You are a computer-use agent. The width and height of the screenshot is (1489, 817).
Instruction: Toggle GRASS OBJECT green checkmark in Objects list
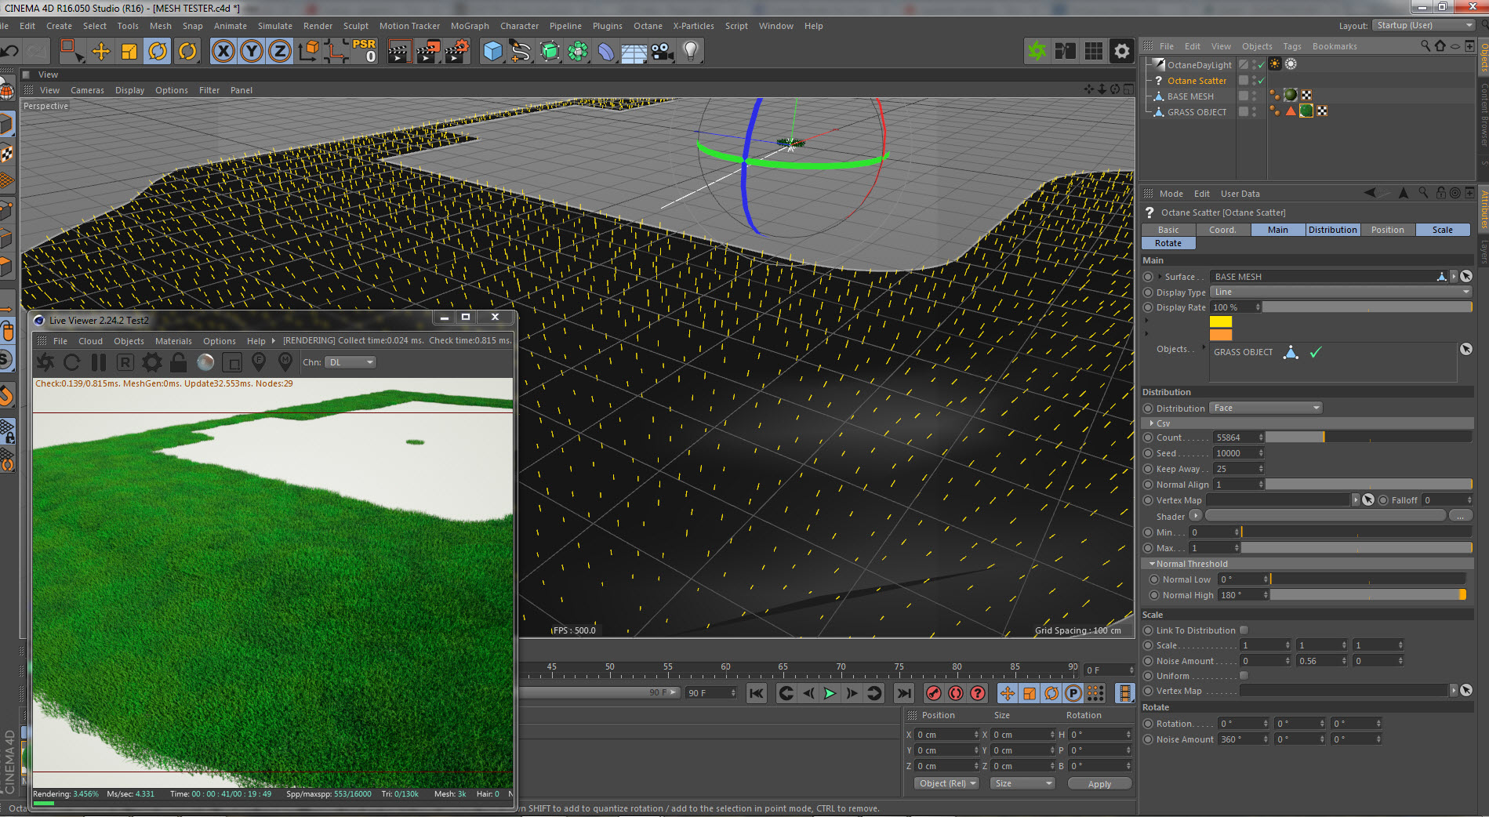(1316, 352)
